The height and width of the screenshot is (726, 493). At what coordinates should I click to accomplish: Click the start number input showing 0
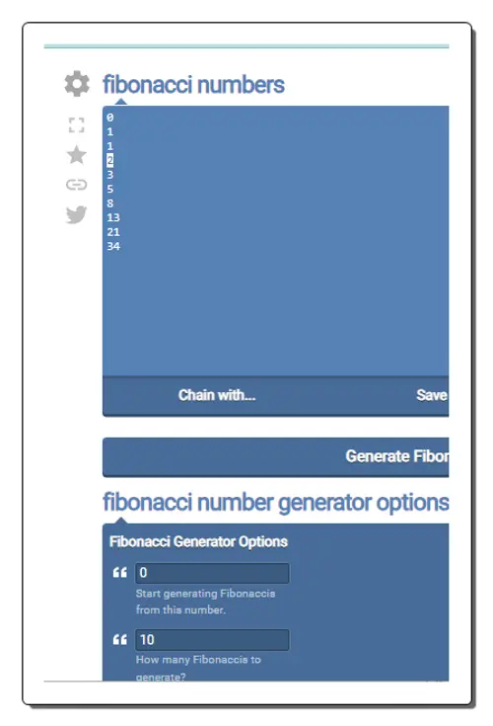(x=212, y=573)
